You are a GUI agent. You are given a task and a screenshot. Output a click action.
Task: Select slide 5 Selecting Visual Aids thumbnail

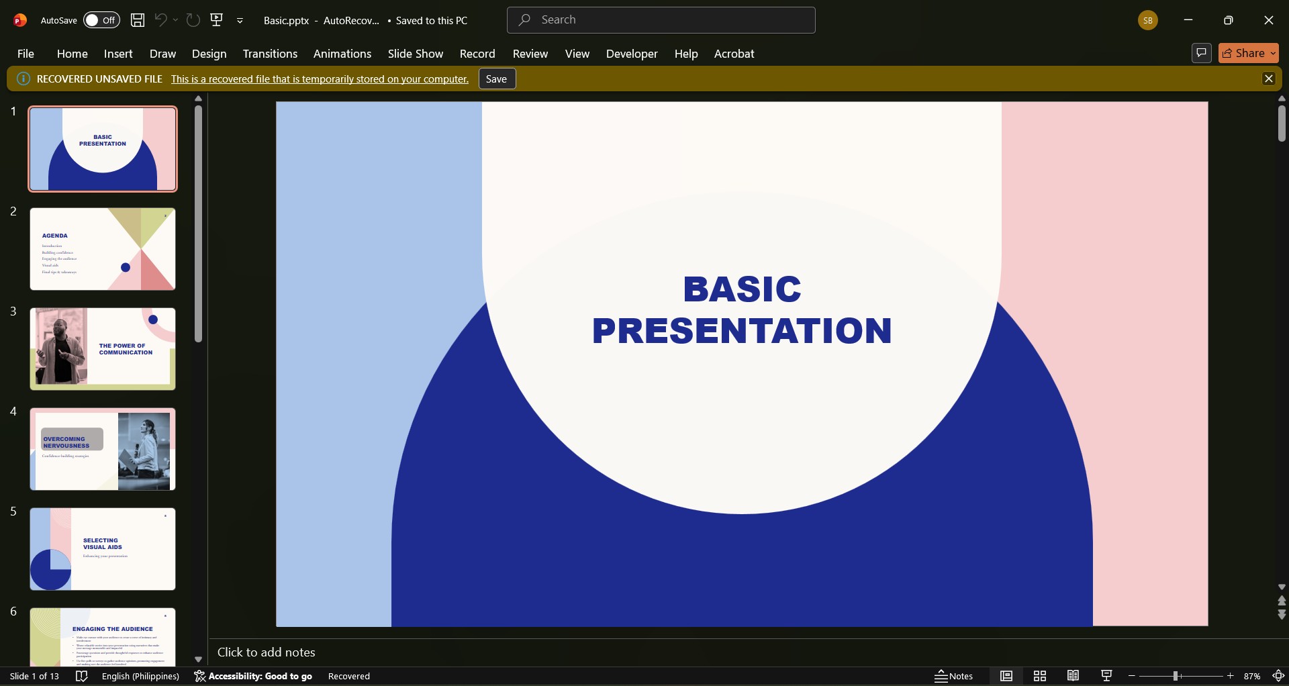[103, 549]
